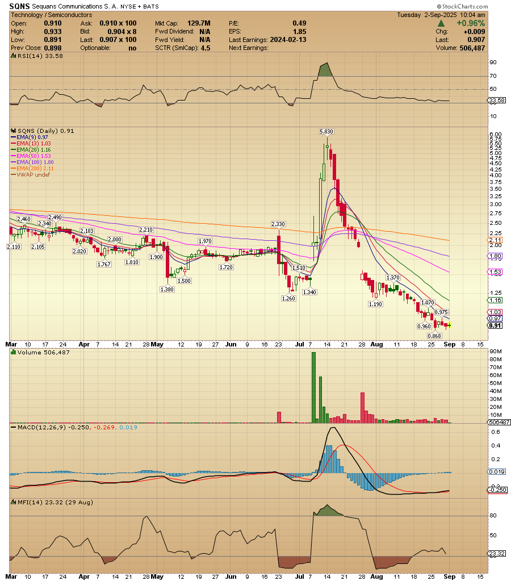
Task: Click the 1.767 April low label
Action: [104, 264]
